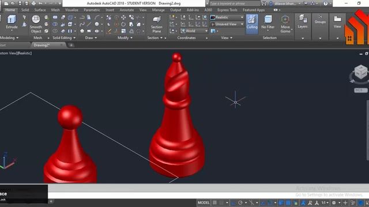This screenshot has width=369, height=207.
Task: Select the Rectangle tool in Draw panel
Action: (x=89, y=31)
